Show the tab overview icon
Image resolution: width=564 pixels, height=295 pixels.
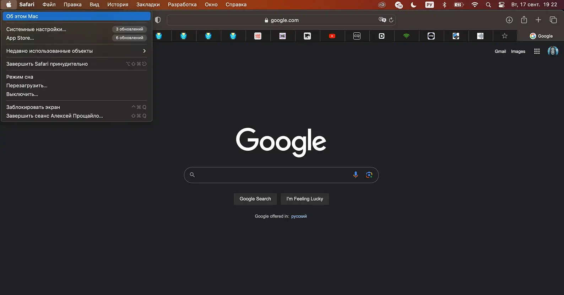(x=553, y=20)
